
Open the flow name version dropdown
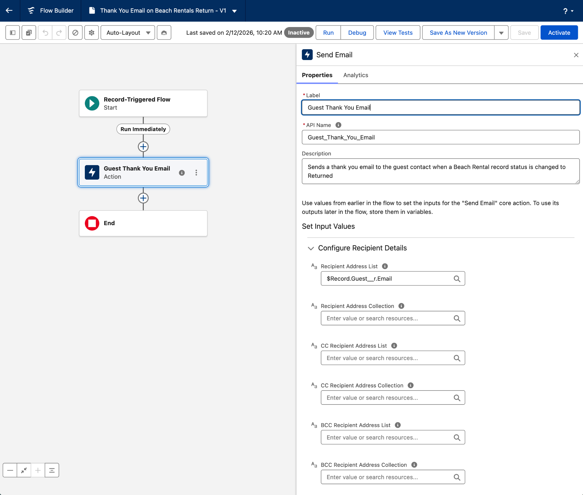point(235,11)
